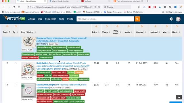Click the scroll-to-top arrow button
184x103 pixels.
(179, 97)
